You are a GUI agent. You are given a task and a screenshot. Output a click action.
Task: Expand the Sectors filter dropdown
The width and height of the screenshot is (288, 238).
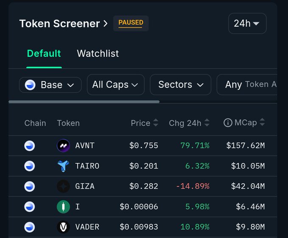(180, 85)
